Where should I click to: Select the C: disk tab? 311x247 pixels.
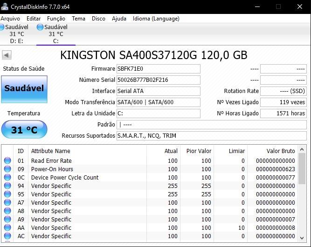[x=56, y=34]
